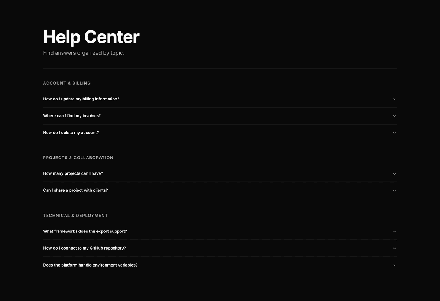Click the Account & Billing section heading
The width and height of the screenshot is (440, 301).
pos(67,83)
